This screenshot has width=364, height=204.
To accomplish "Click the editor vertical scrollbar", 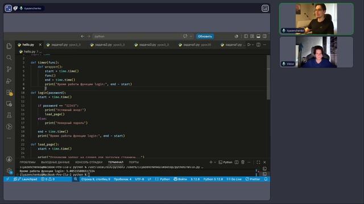I will coord(268,78).
